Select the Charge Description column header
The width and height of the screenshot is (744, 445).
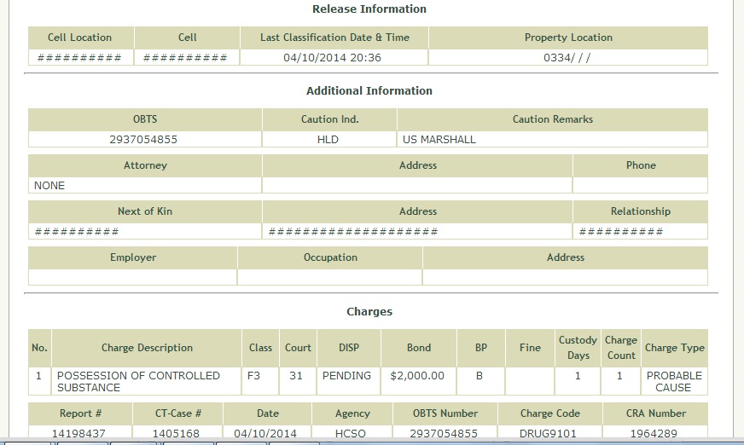click(147, 348)
